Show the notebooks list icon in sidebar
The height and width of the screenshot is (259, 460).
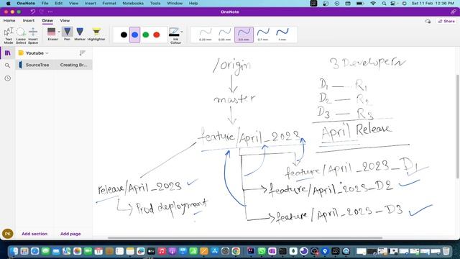tap(8, 53)
